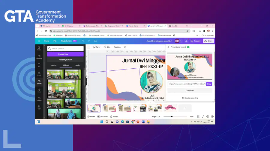Open Canva hamburger main menu
Screen dimensions: 270x151
(39, 41)
